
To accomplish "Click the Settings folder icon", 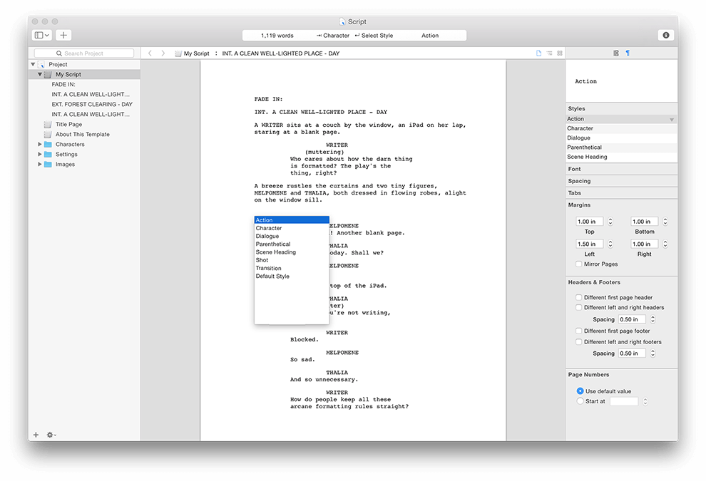I will coord(48,155).
